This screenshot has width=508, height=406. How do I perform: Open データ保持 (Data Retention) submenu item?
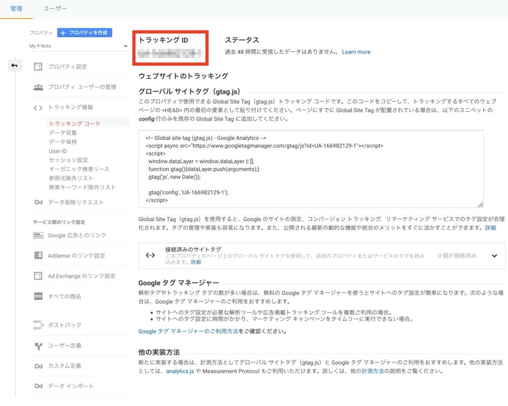click(x=63, y=141)
